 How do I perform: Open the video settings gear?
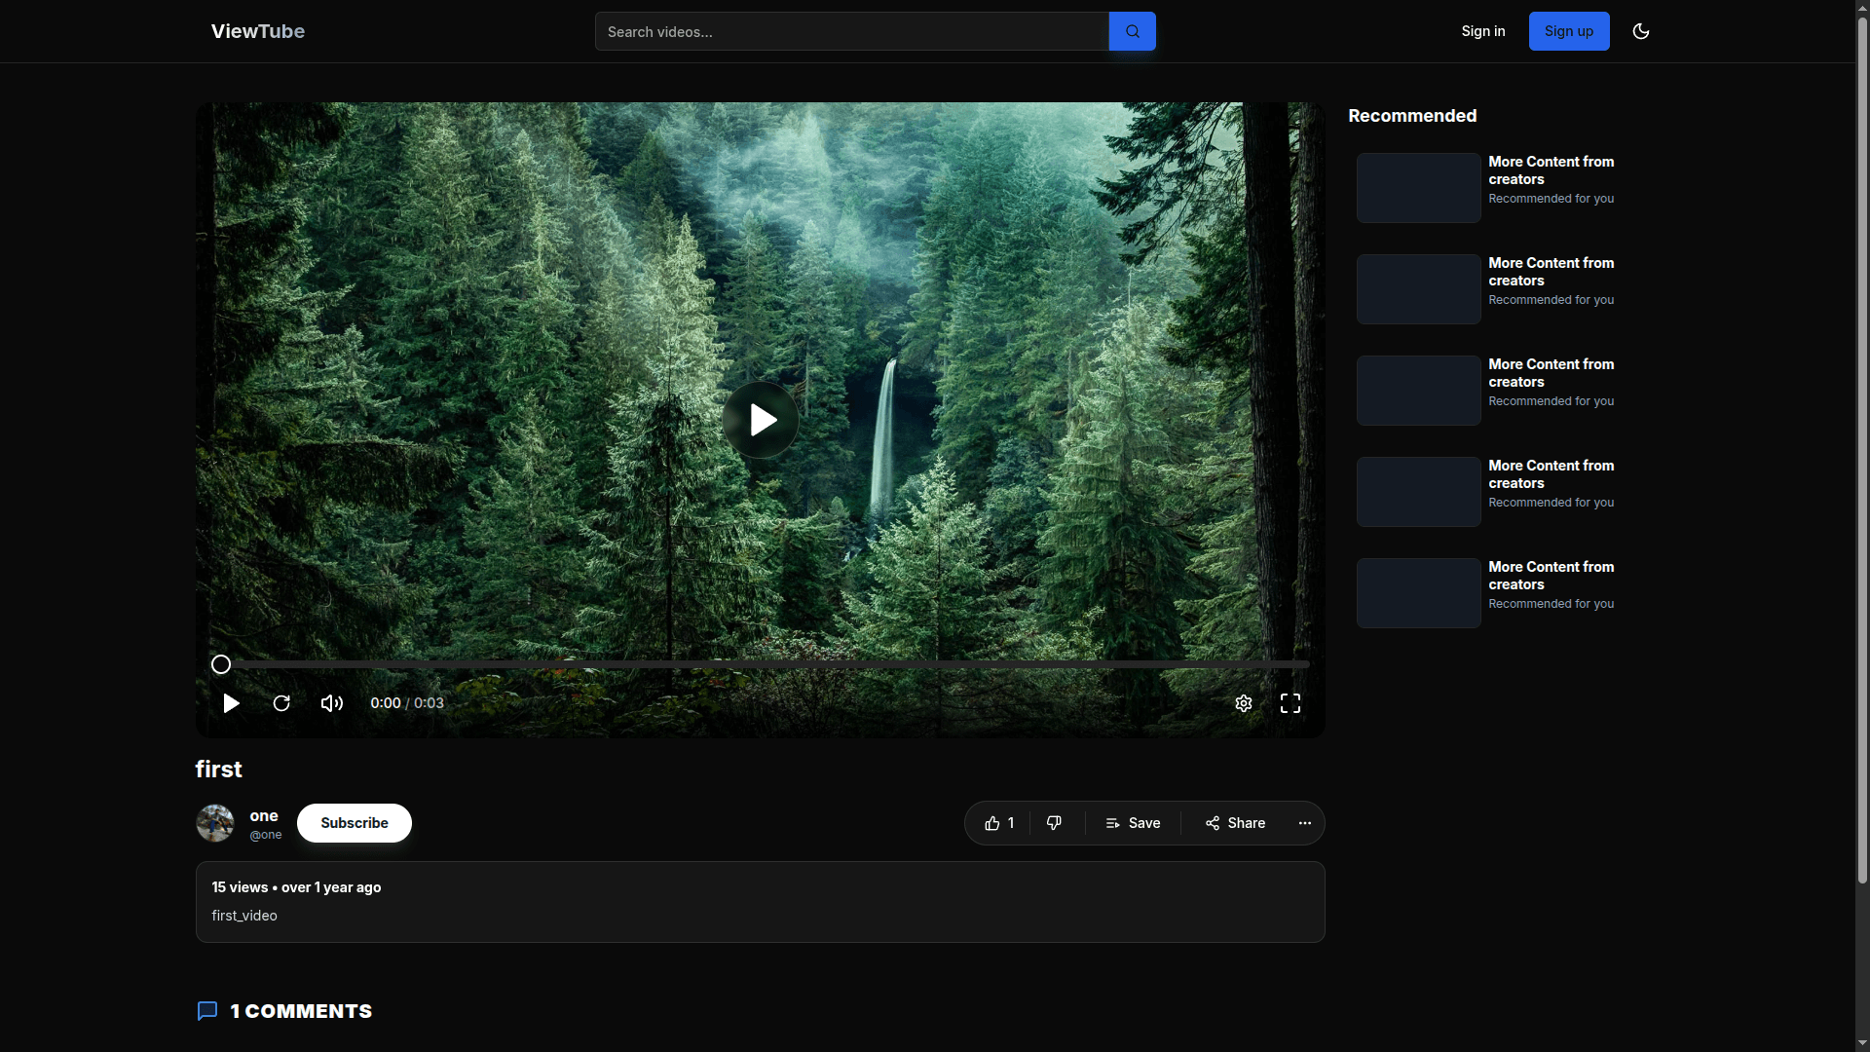[x=1244, y=702]
